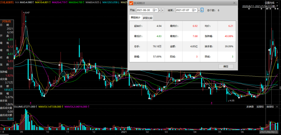Step start date forward with right arrow
The width and height of the screenshot is (281, 135).
[163, 10]
